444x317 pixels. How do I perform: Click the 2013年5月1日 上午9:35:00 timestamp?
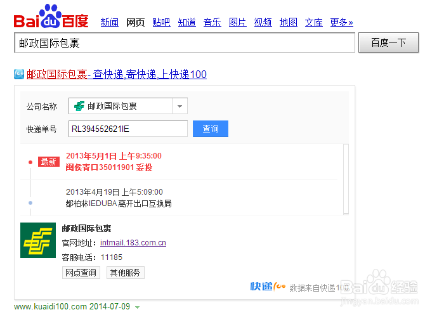114,156
